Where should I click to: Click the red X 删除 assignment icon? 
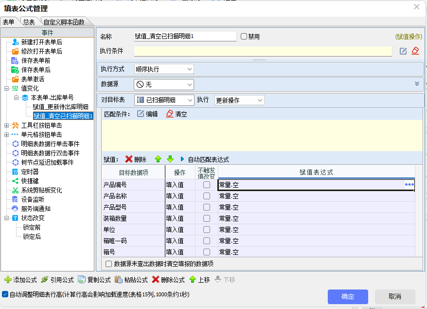point(129,159)
